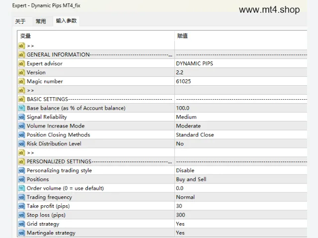
Task: Edit the Order volume value 0.0
Action: [180, 188]
